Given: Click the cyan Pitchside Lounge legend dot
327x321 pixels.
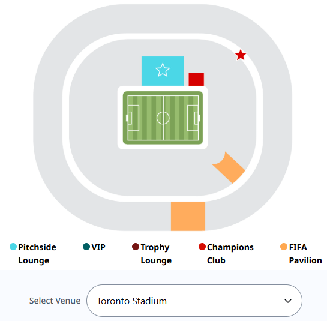Looking at the screenshot, I should coord(13,247).
